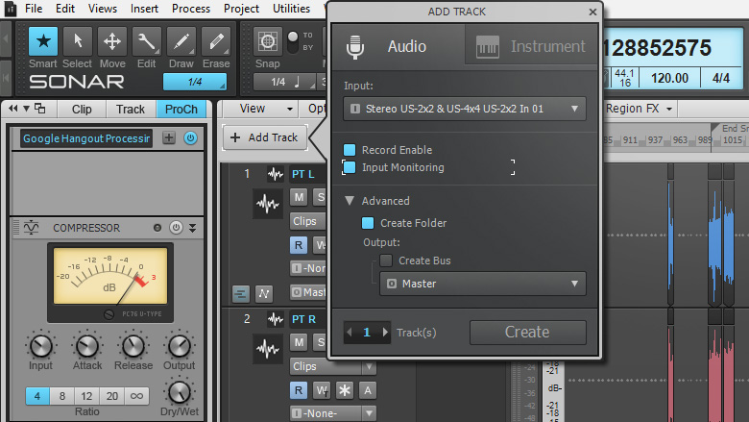749x422 pixels.
Task: Choose the Select arrow tool
Action: [78, 41]
